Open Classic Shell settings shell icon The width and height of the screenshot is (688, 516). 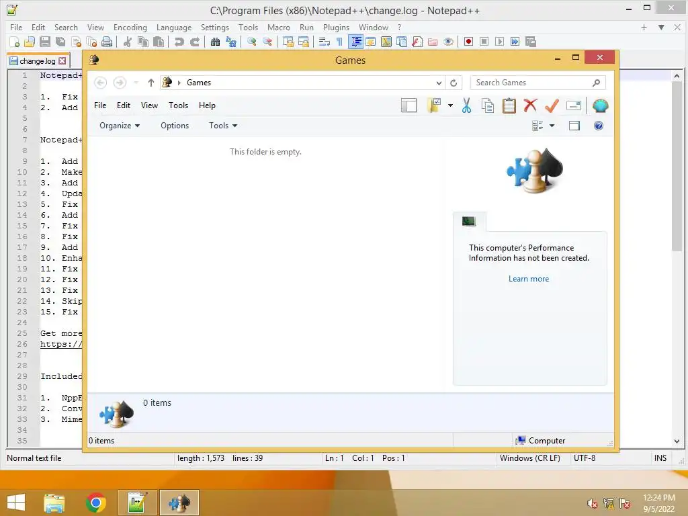pyautogui.click(x=600, y=105)
